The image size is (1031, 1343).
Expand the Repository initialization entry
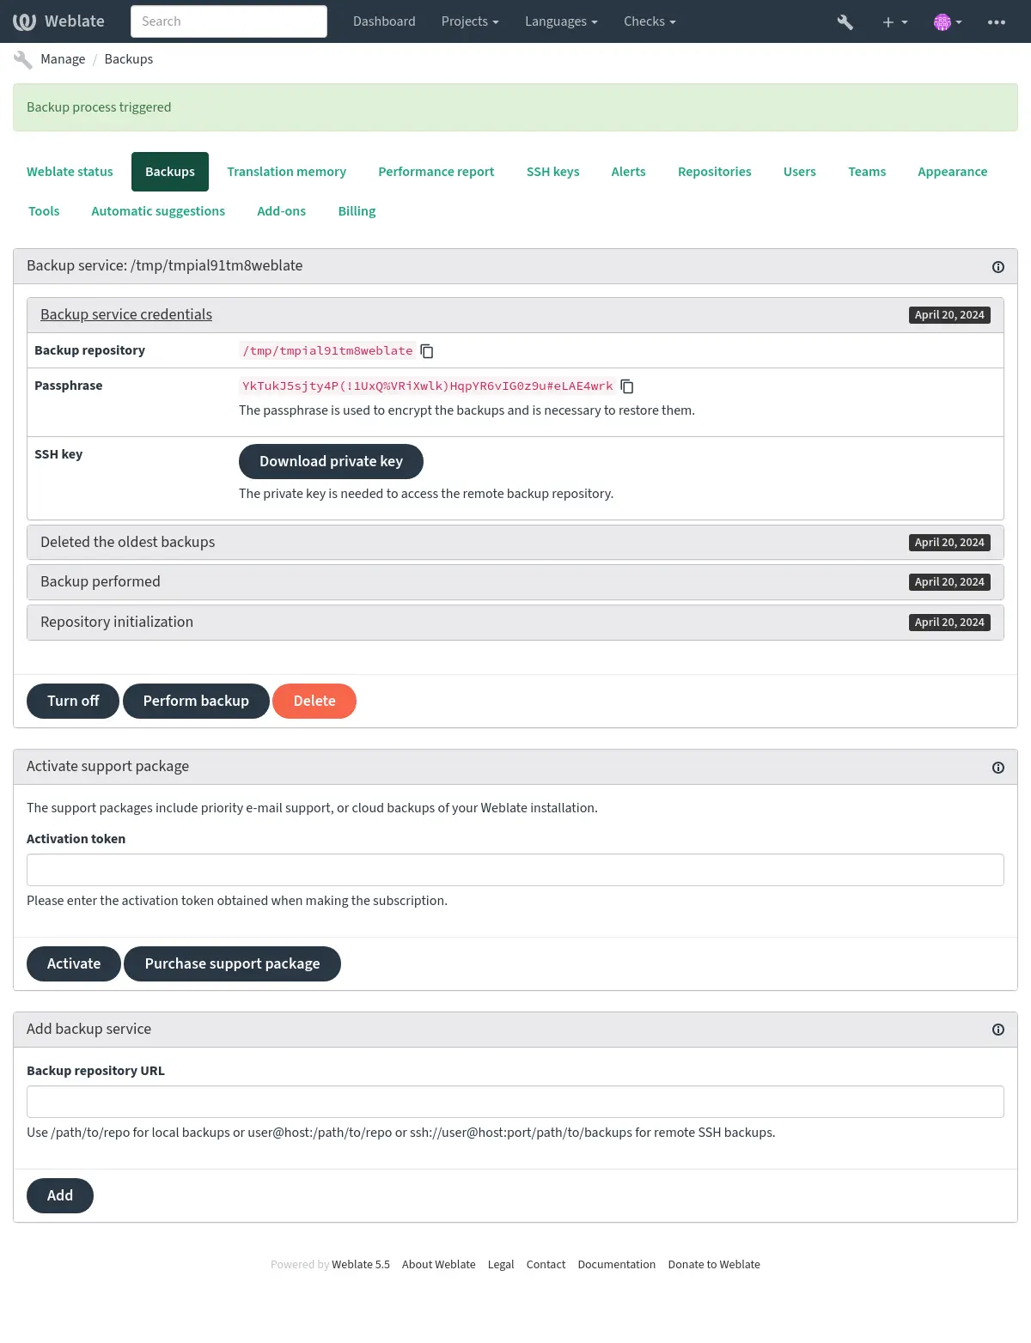point(117,622)
